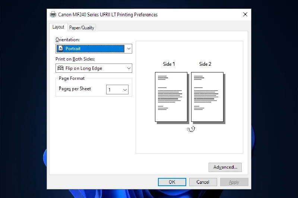This screenshot has width=298, height=198.
Task: Click the Print on Both Sides label
Action: 75,59
